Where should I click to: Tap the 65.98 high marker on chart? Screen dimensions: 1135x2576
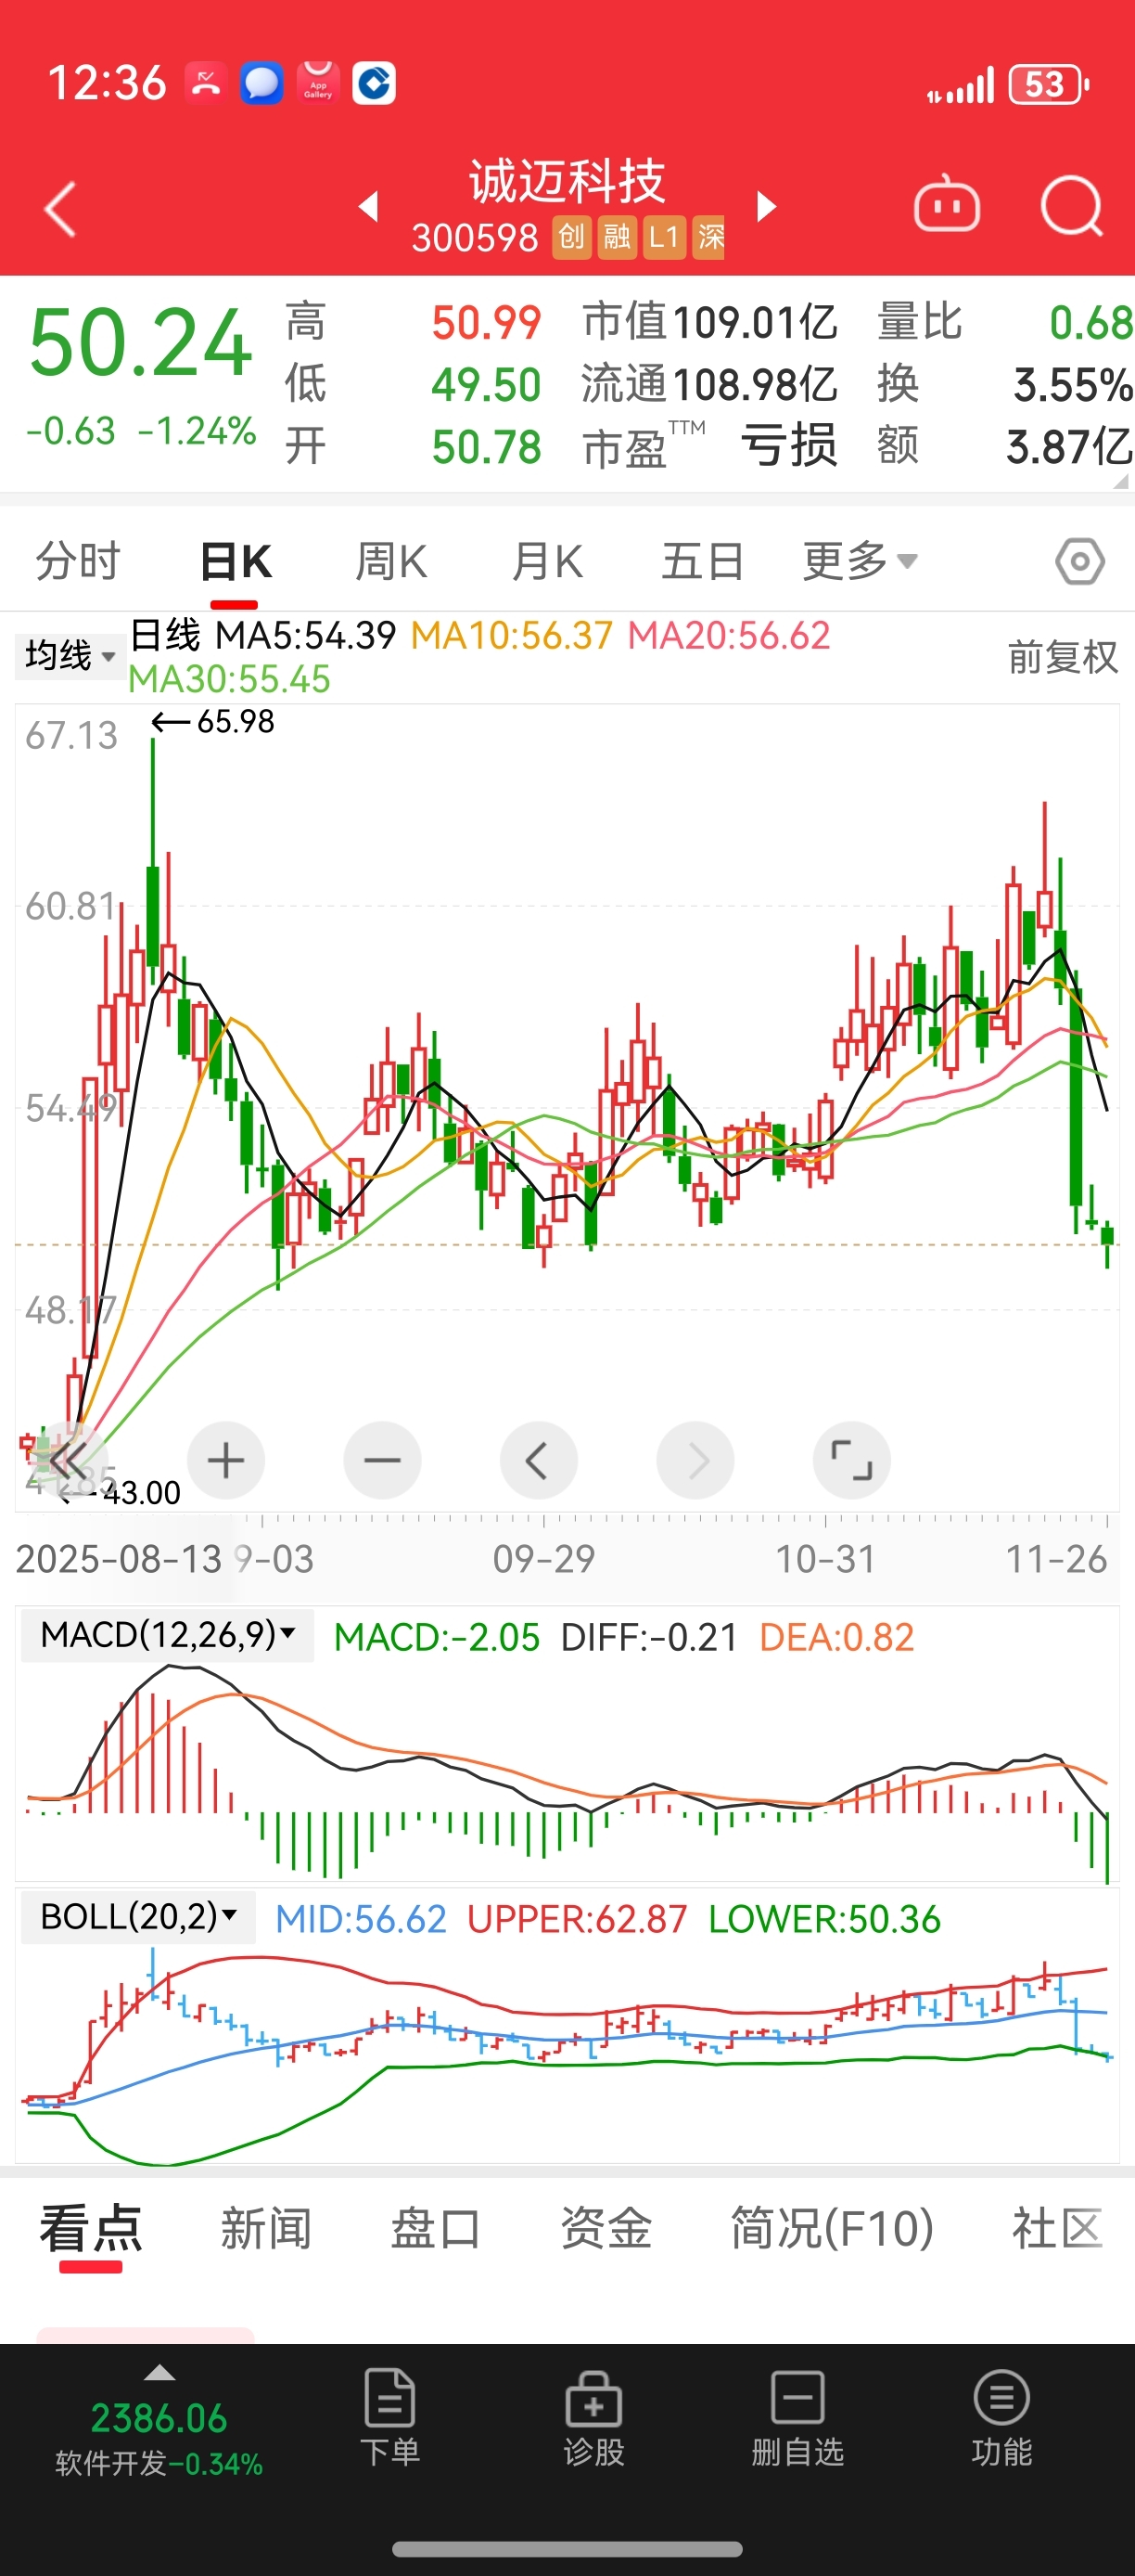pos(213,721)
